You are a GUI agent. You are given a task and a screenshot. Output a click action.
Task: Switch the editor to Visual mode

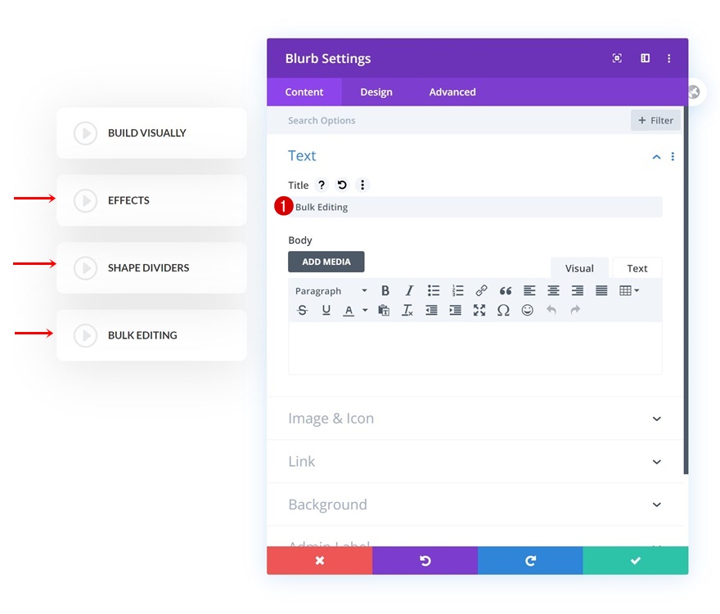tap(579, 268)
